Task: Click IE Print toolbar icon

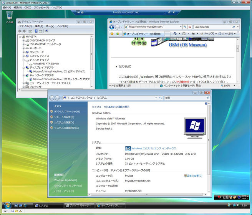Action: [x=193, y=33]
